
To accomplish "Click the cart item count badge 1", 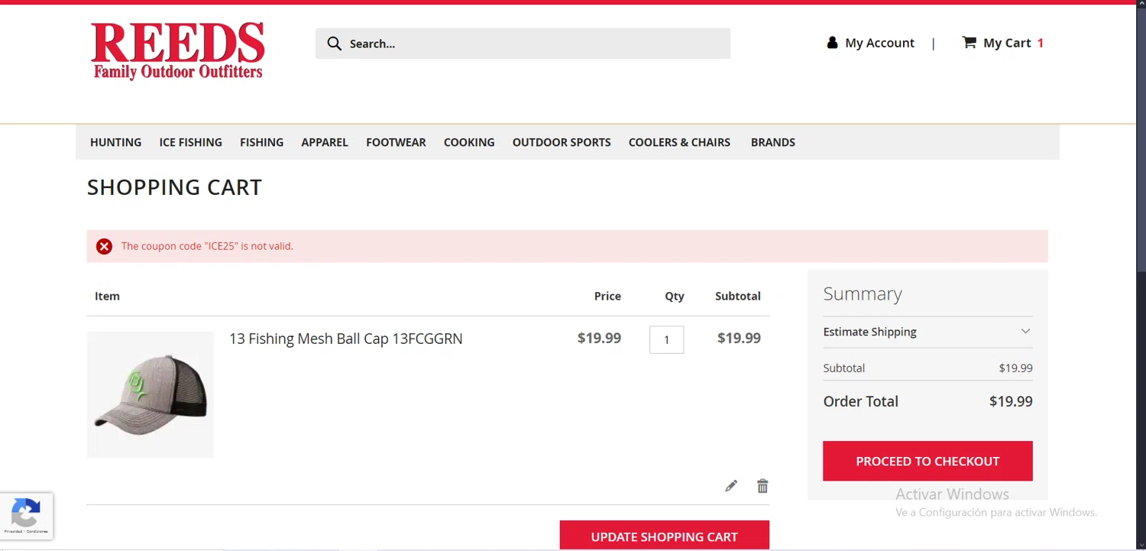I will 1041,43.
